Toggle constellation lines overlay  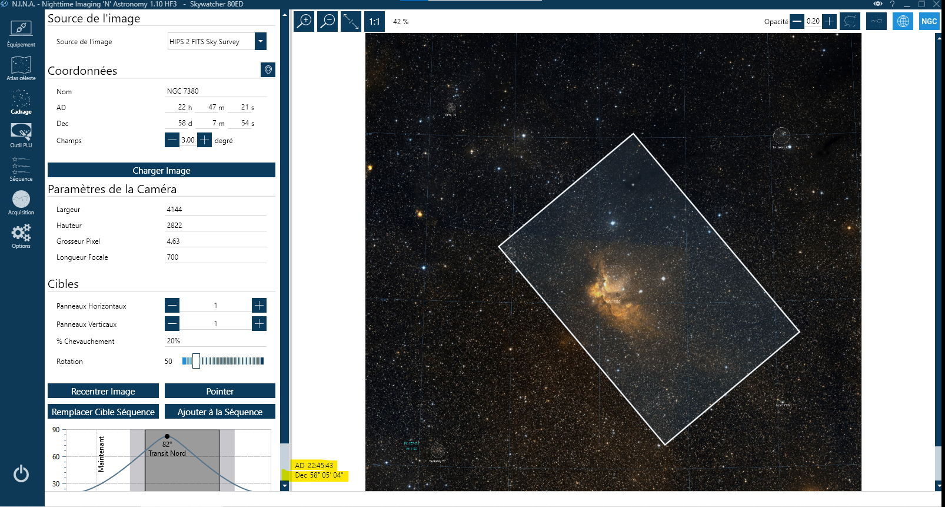tap(876, 21)
